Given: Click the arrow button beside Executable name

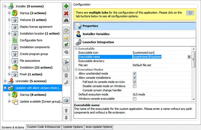Looking at the screenshot, I should [189, 57].
